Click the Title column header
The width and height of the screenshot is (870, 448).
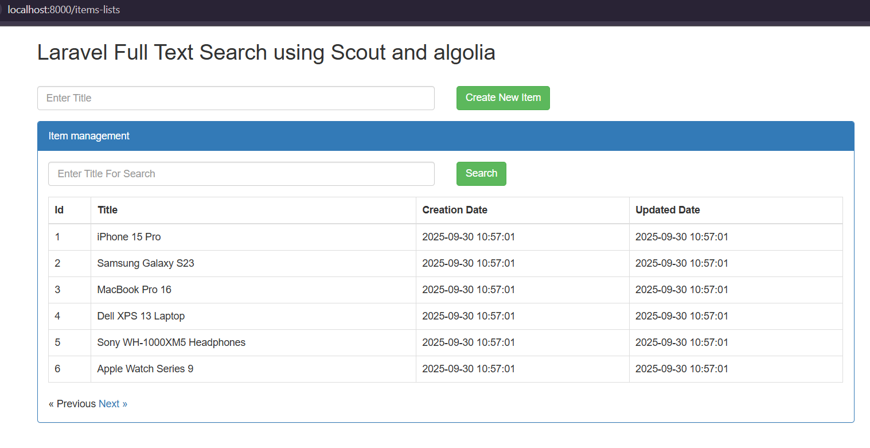[107, 210]
